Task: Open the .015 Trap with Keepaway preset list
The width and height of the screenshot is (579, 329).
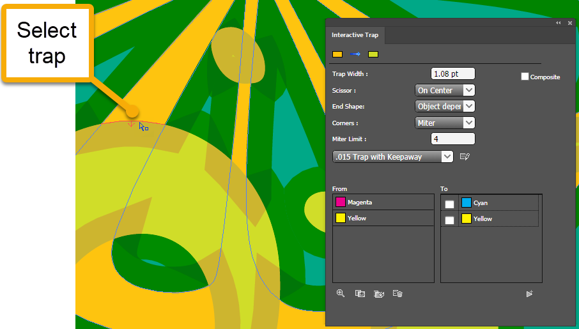Action: pyautogui.click(x=393, y=157)
